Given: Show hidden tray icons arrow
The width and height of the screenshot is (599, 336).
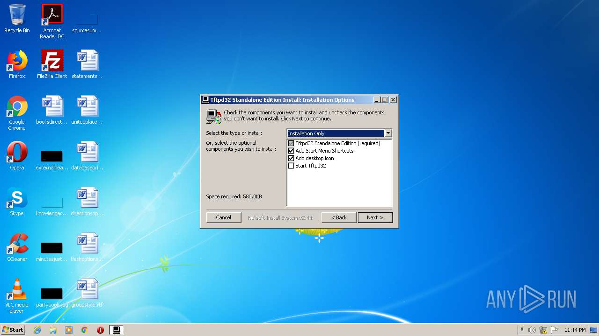Looking at the screenshot, I should [522, 329].
